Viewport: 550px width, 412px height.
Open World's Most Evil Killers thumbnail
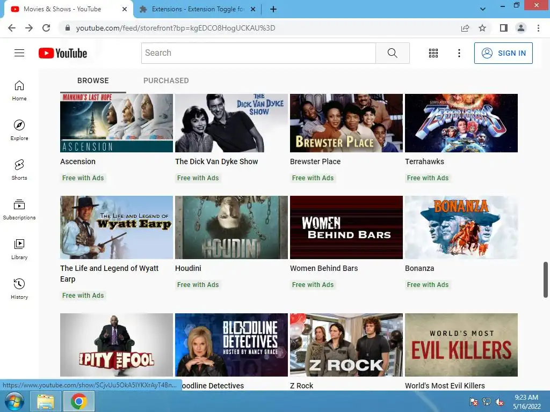pyautogui.click(x=461, y=345)
